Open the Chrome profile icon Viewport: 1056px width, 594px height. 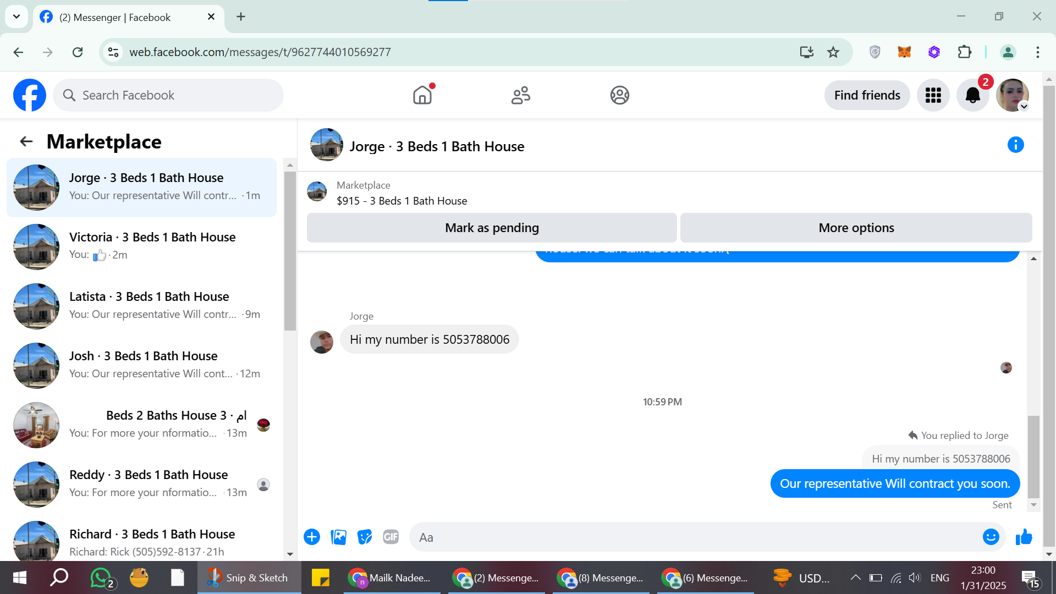1008,52
